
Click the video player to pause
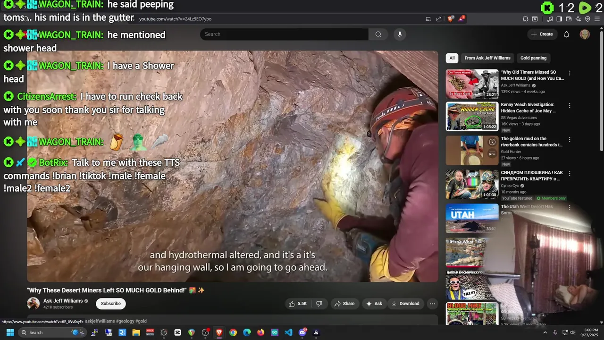(x=233, y=166)
